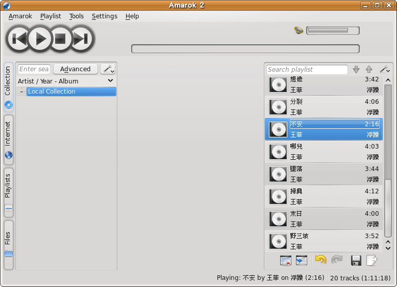Click the Amarok wolf icon in title bar
Screen dimensions: 397x287
click(7, 5)
